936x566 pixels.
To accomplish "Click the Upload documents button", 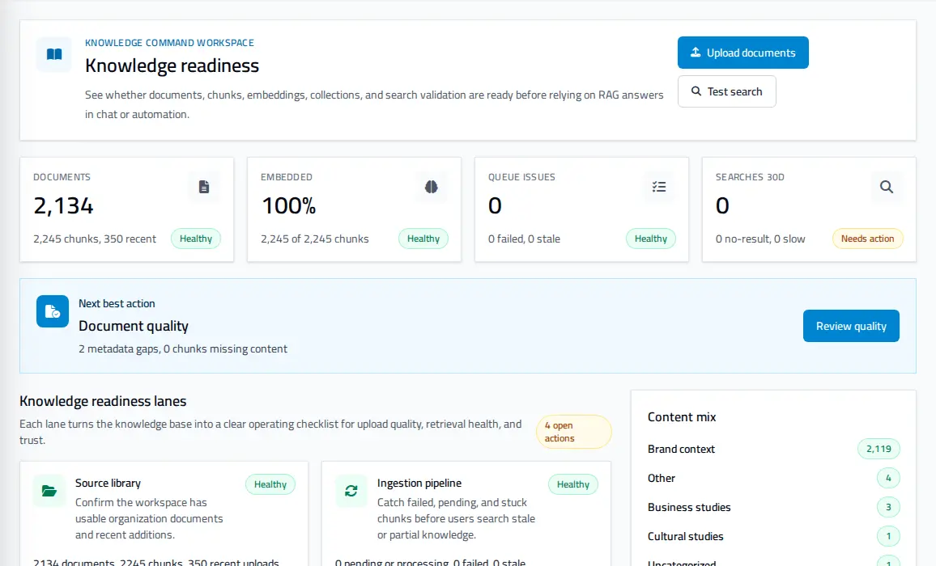I will coord(743,53).
